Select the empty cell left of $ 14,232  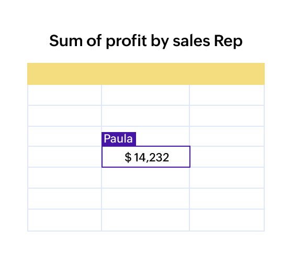click(65, 157)
